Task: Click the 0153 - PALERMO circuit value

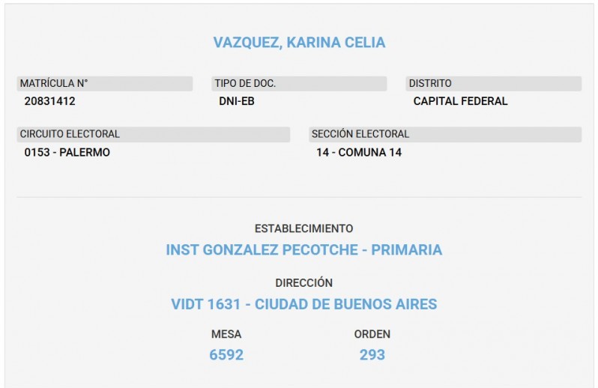Action: click(x=67, y=152)
